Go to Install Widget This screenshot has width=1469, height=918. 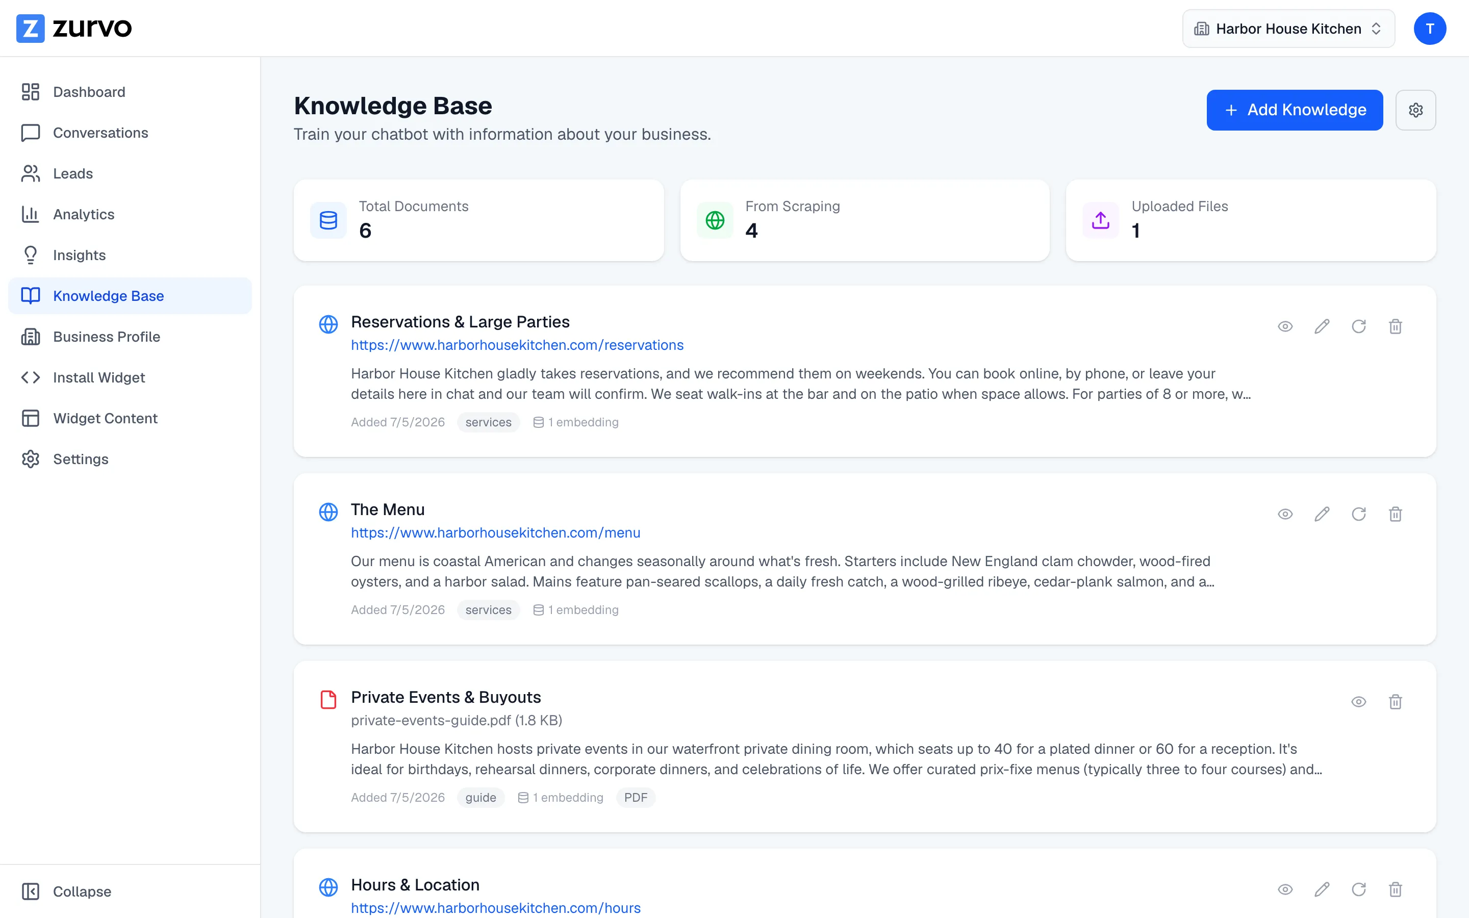point(130,377)
